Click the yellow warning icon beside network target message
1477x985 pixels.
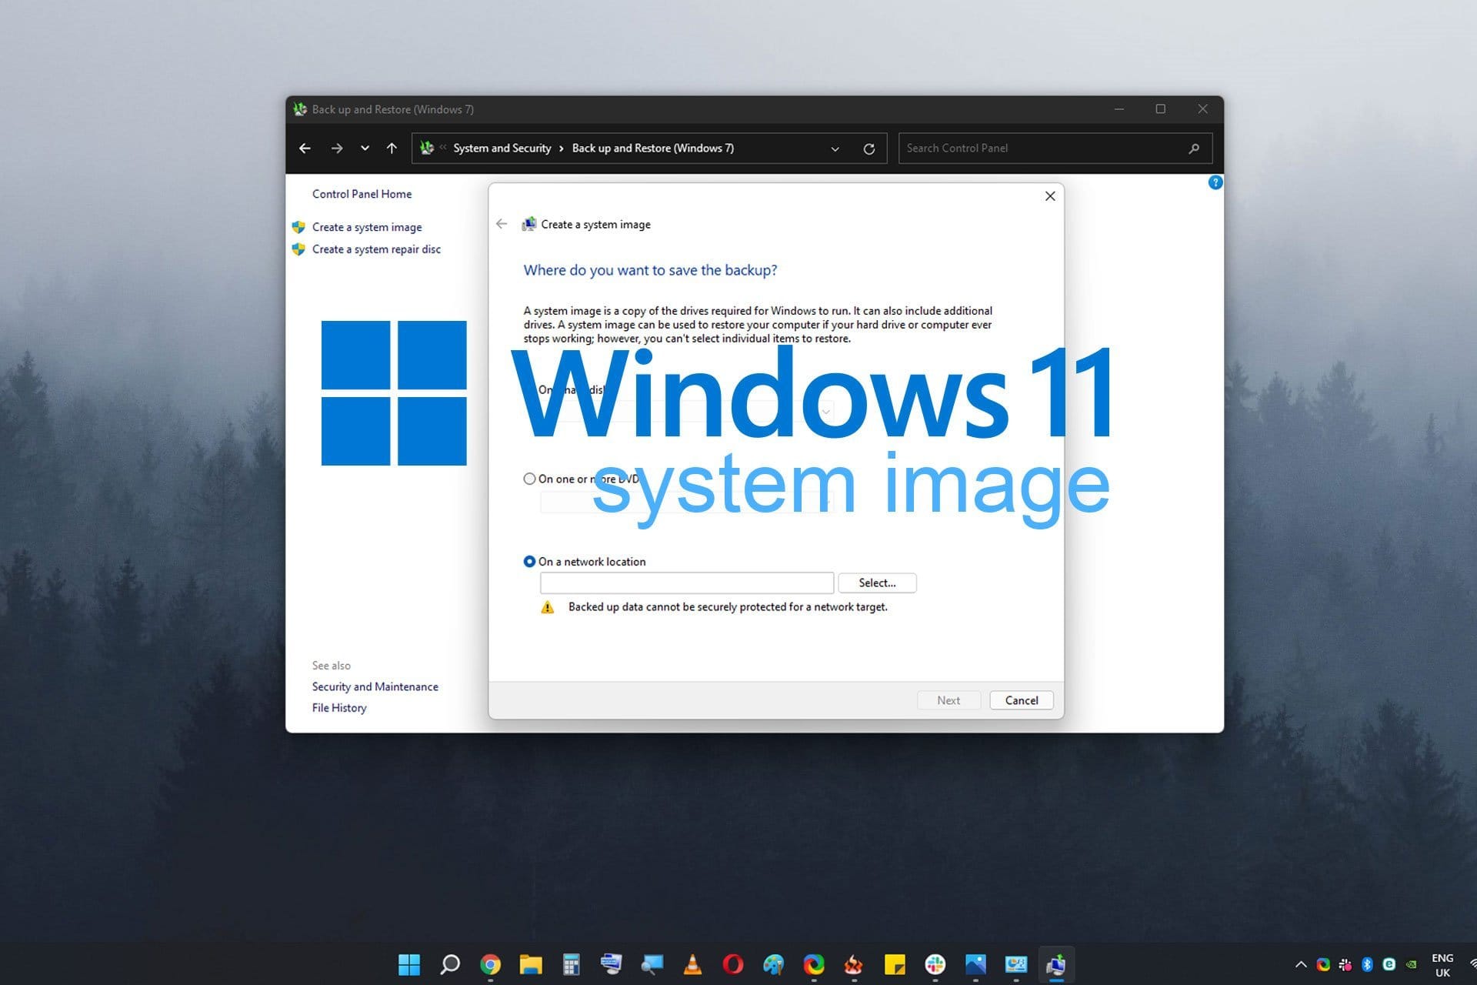pos(548,607)
